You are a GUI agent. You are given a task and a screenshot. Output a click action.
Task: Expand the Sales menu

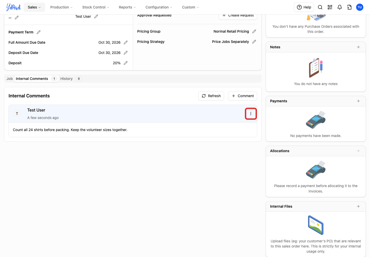(34, 7)
